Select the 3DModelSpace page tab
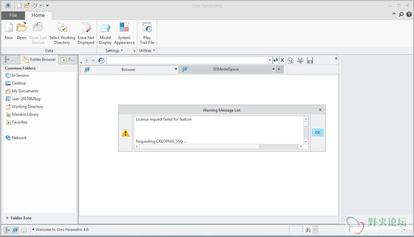The width and height of the screenshot is (414, 237). click(226, 69)
